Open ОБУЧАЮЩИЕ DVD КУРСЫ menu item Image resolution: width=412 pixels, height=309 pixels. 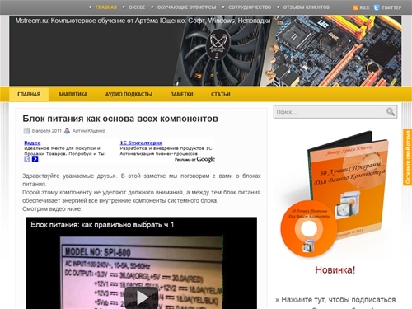186,7
